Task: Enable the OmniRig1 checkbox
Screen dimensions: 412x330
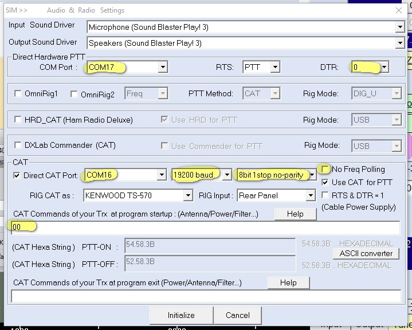Action: (x=18, y=94)
